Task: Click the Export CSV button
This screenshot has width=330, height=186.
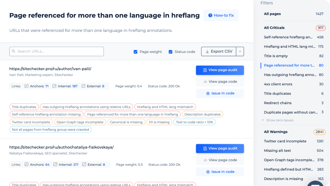Action: (x=219, y=52)
